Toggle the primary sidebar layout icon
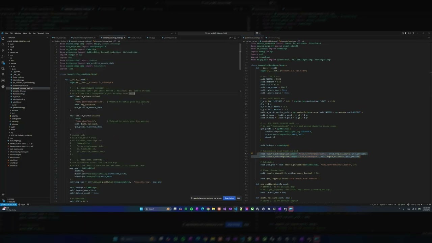 [406, 33]
